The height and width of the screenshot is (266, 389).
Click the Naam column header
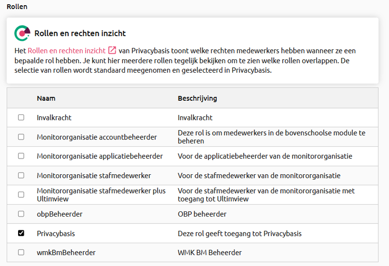46,98
